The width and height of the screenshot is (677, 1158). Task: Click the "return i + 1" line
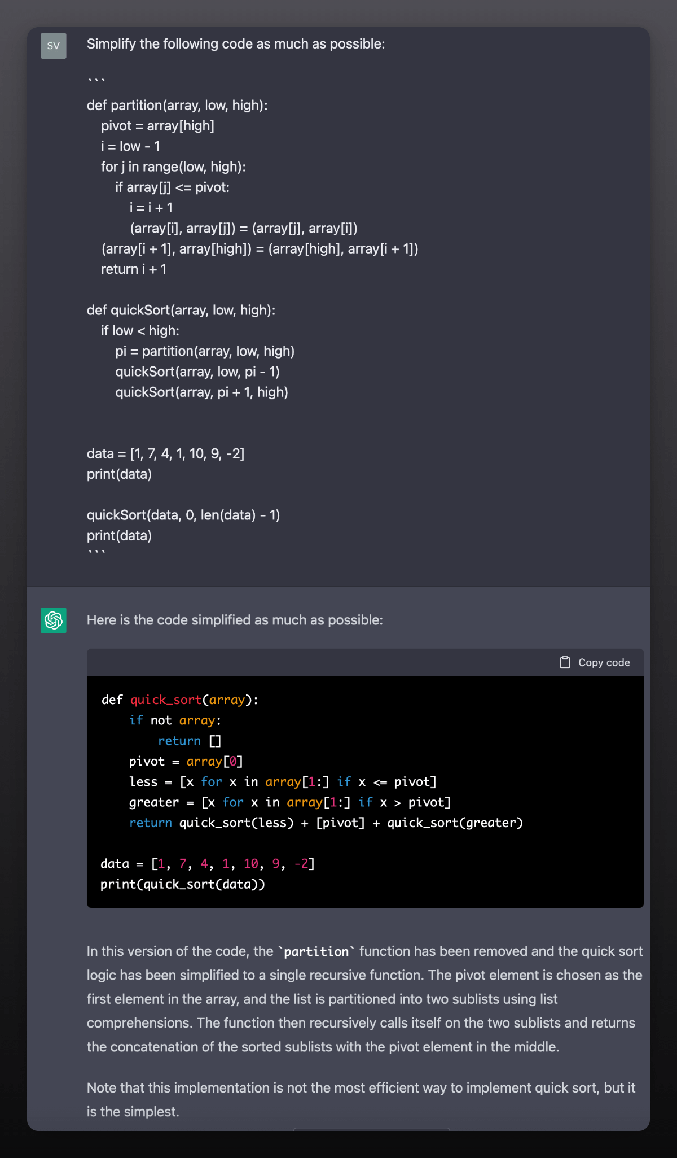(134, 269)
